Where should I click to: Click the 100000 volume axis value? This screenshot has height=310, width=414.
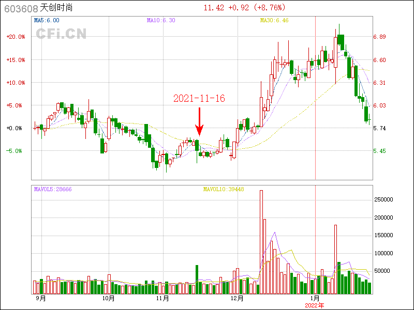[x=383, y=253]
